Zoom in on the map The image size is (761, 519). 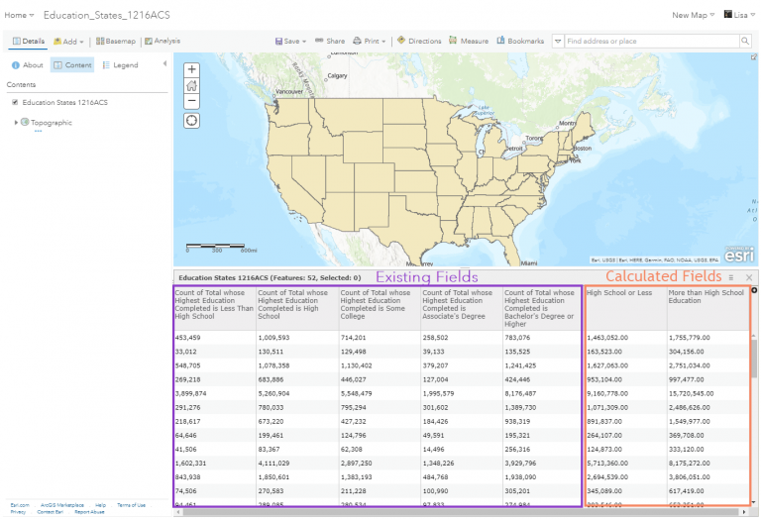(x=191, y=69)
